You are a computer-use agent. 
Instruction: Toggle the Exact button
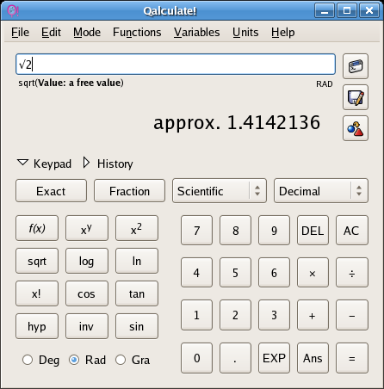tap(51, 191)
